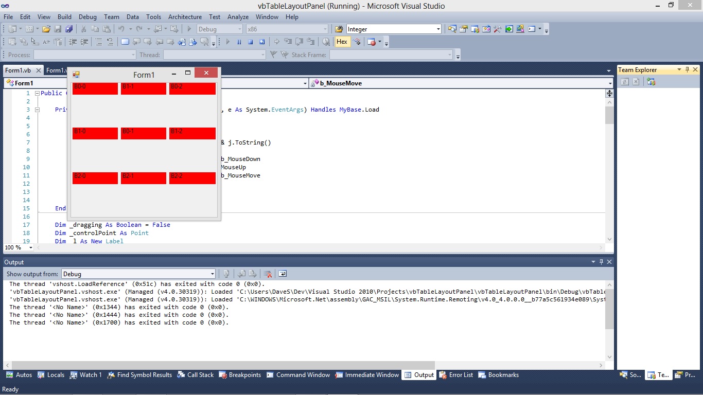Open Toolbox via hammer and wrench icon
Viewport: 703px width, 395px height.
(x=498, y=29)
